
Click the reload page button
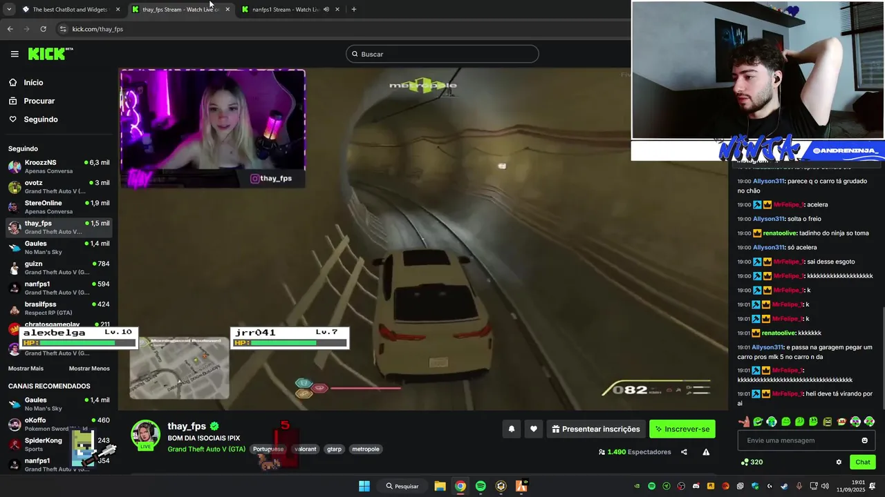[43, 29]
